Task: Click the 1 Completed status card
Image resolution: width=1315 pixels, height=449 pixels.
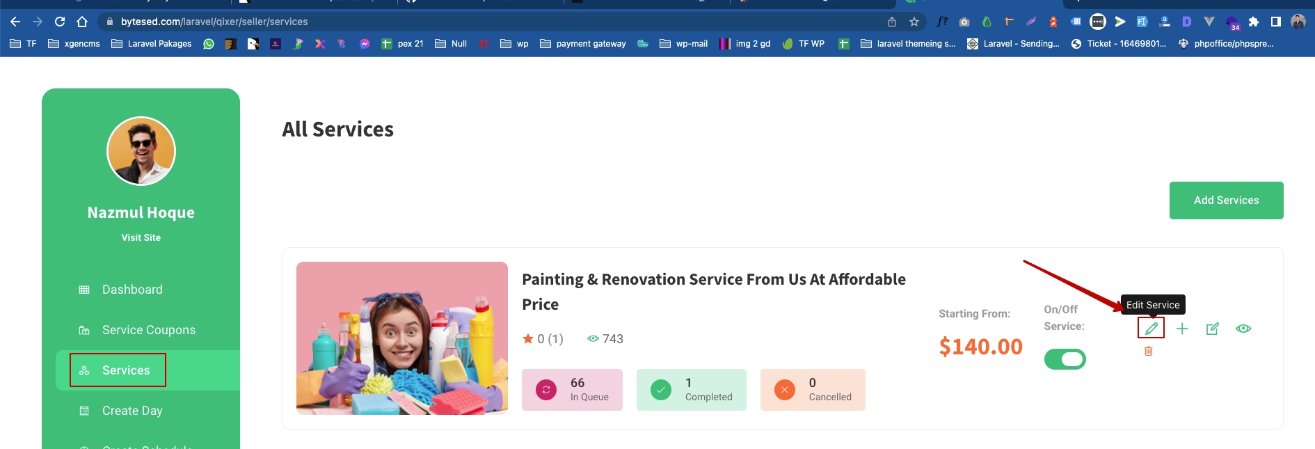Action: pyautogui.click(x=691, y=390)
